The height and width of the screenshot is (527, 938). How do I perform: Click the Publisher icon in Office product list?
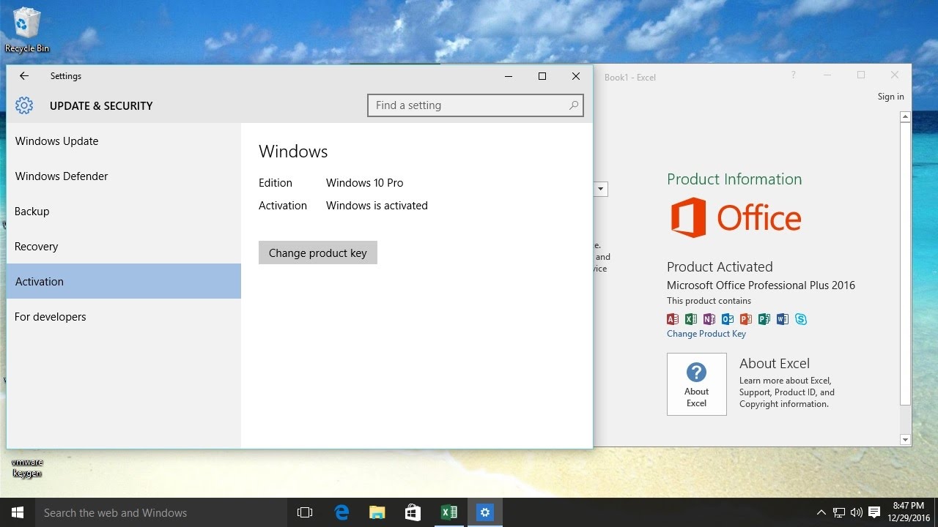764,319
